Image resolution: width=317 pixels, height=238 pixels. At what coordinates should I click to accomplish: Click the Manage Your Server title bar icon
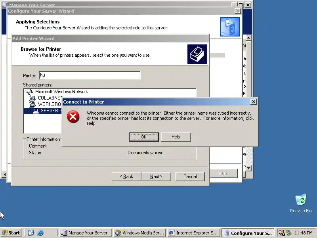[5, 4]
